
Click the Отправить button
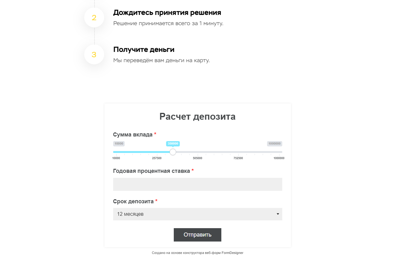click(x=197, y=235)
